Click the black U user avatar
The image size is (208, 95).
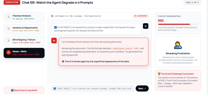146,26
